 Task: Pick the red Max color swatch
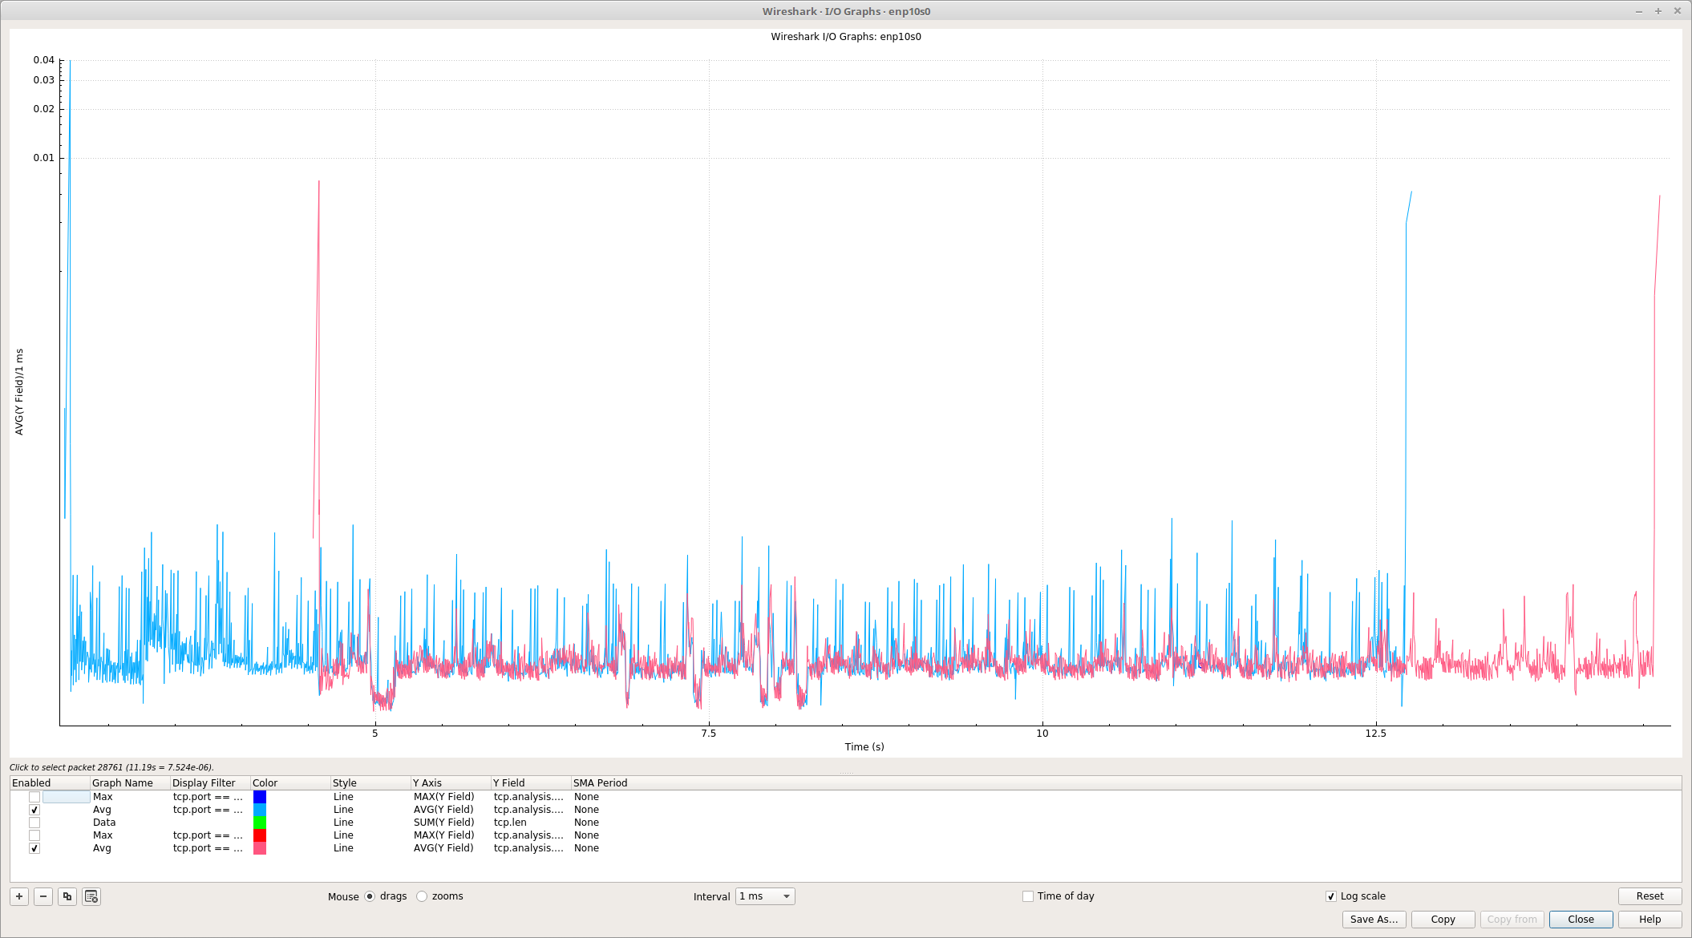coord(260,835)
